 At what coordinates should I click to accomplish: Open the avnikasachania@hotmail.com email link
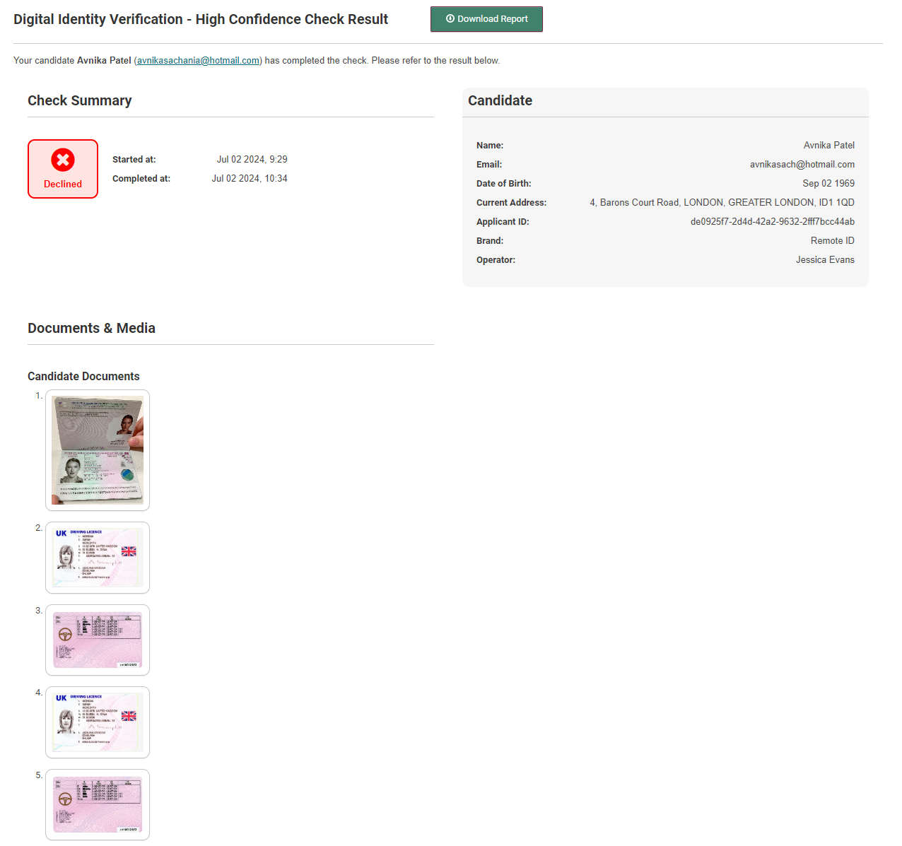[198, 61]
